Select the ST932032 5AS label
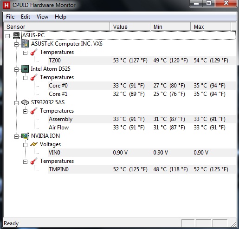The image size is (239, 229). [48, 102]
